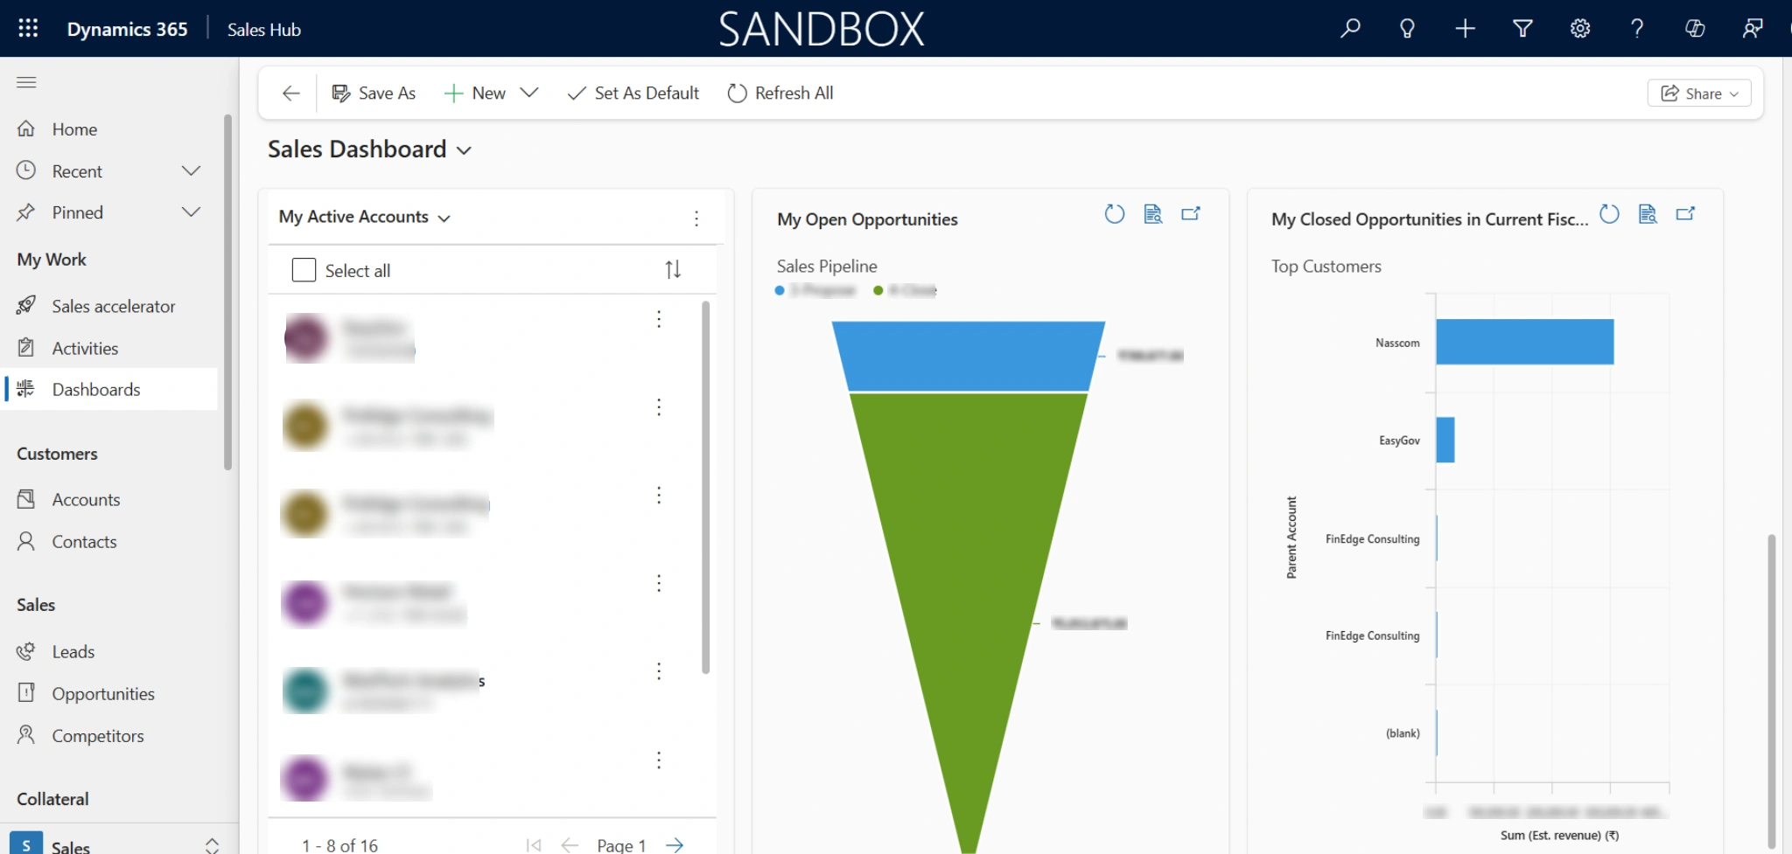Click the green funnel segment
Viewport: 1792px width, 854px height.
[x=968, y=568]
